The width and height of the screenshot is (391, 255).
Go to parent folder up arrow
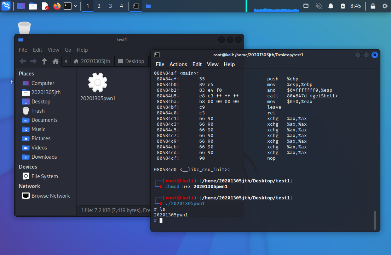(44, 61)
